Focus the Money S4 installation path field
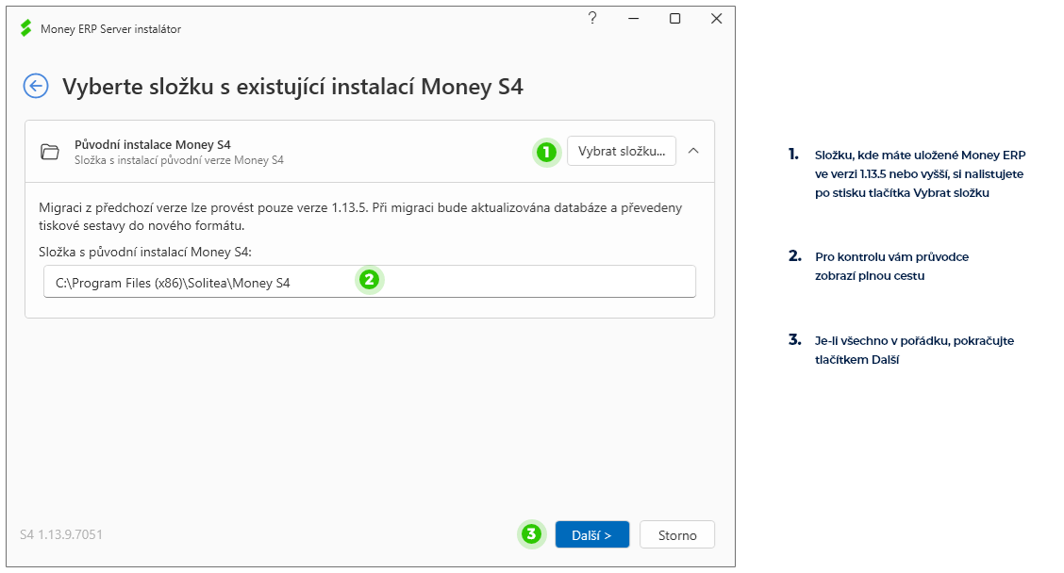This screenshot has height=573, width=1064. [x=370, y=282]
